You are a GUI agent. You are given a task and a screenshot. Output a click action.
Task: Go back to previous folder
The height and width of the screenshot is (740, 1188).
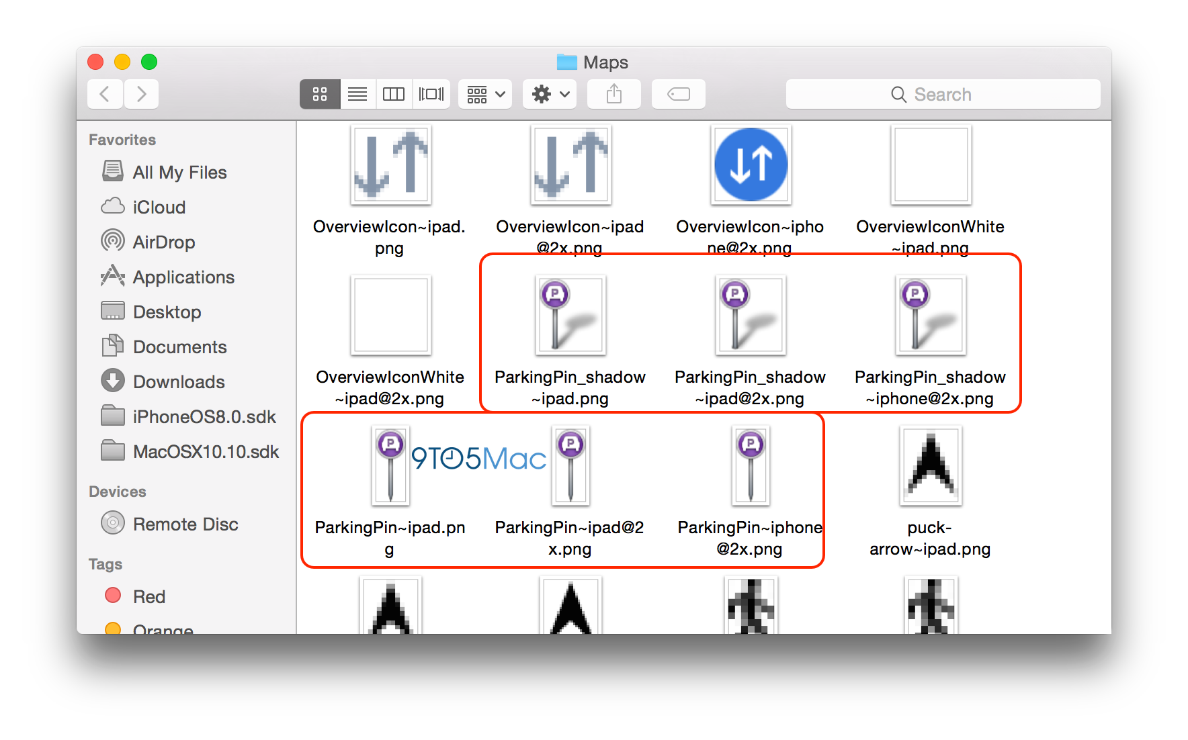click(105, 94)
